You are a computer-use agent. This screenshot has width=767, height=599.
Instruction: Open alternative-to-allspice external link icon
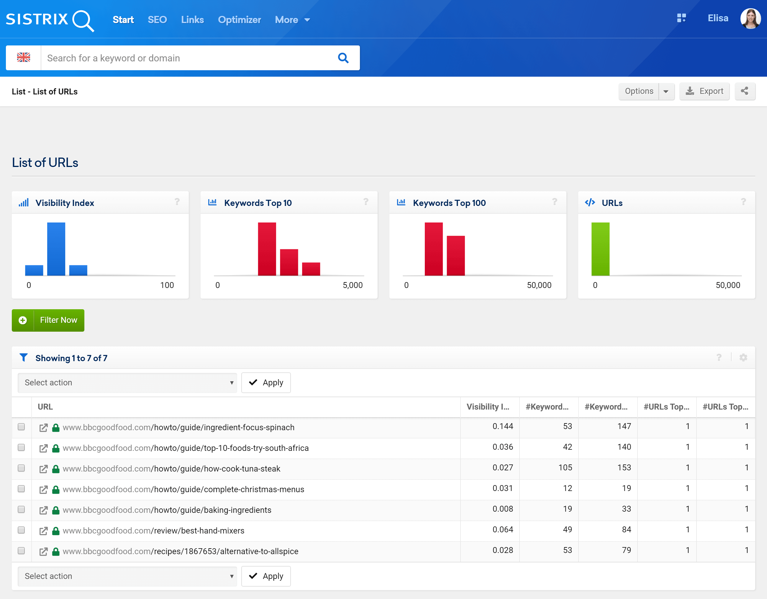click(43, 551)
